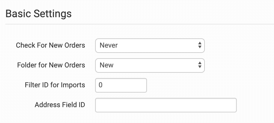
Task: Click the 0 value in Filter ID field
Action: pos(100,85)
